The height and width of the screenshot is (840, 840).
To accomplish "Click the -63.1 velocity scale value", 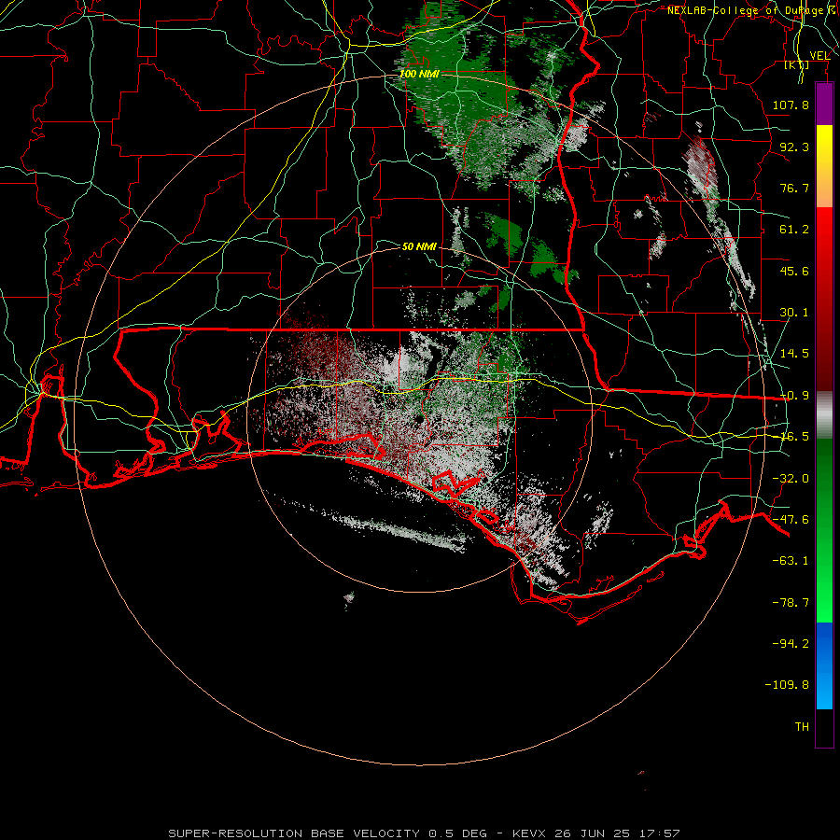I will coord(791,561).
